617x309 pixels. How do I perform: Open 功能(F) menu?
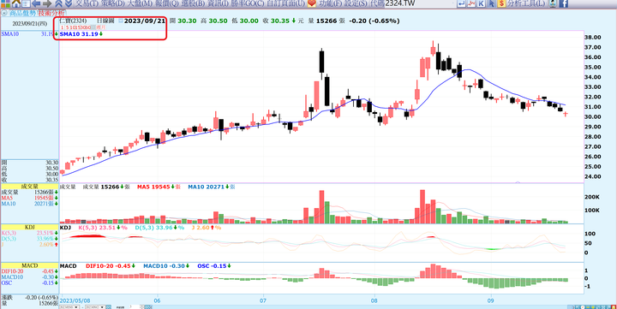(x=330, y=3)
